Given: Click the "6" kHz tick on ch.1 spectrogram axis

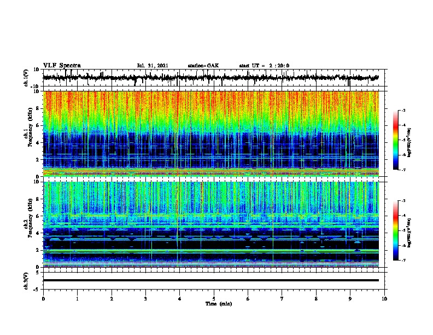Looking at the screenshot, I should point(38,125).
